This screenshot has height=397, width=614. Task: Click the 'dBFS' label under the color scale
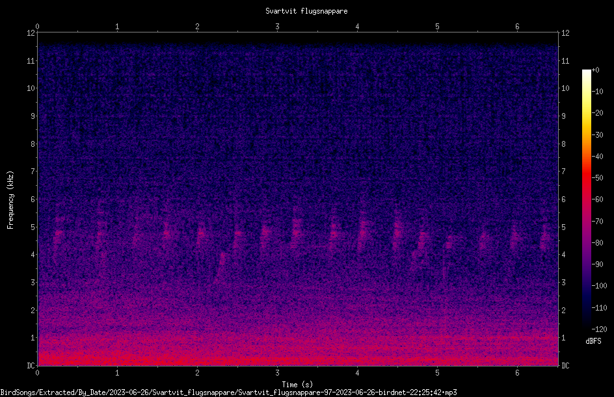(x=593, y=341)
